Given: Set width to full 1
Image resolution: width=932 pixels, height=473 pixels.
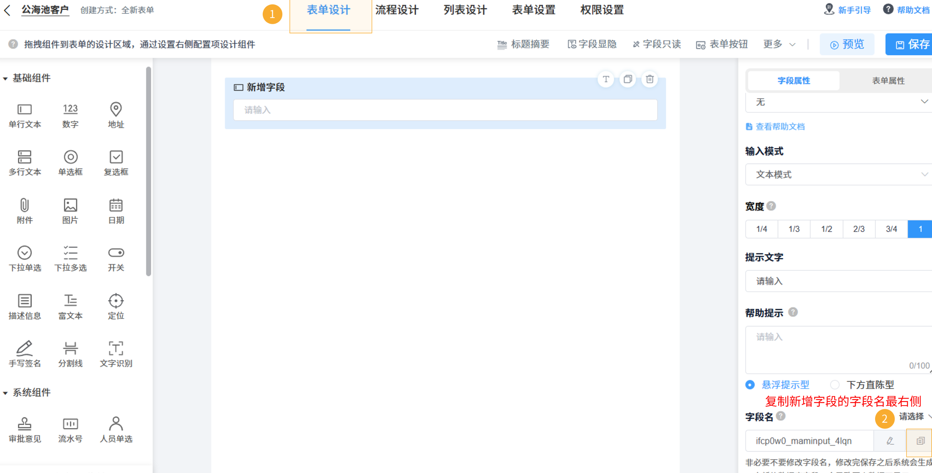Looking at the screenshot, I should tap(920, 229).
